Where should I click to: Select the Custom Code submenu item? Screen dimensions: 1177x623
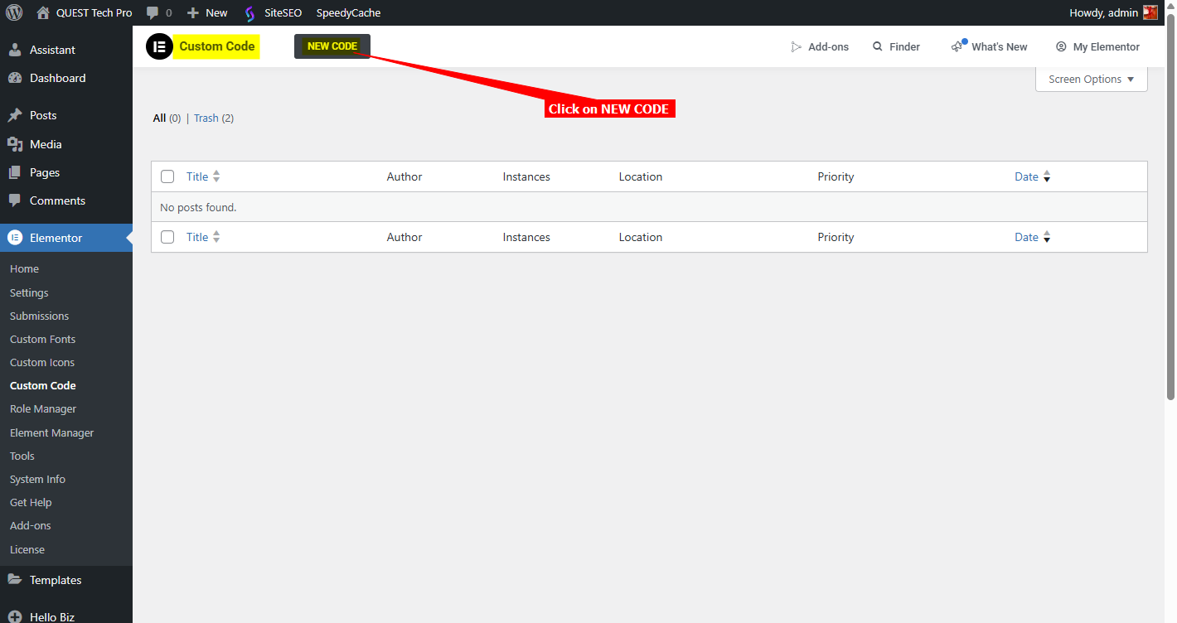click(43, 385)
